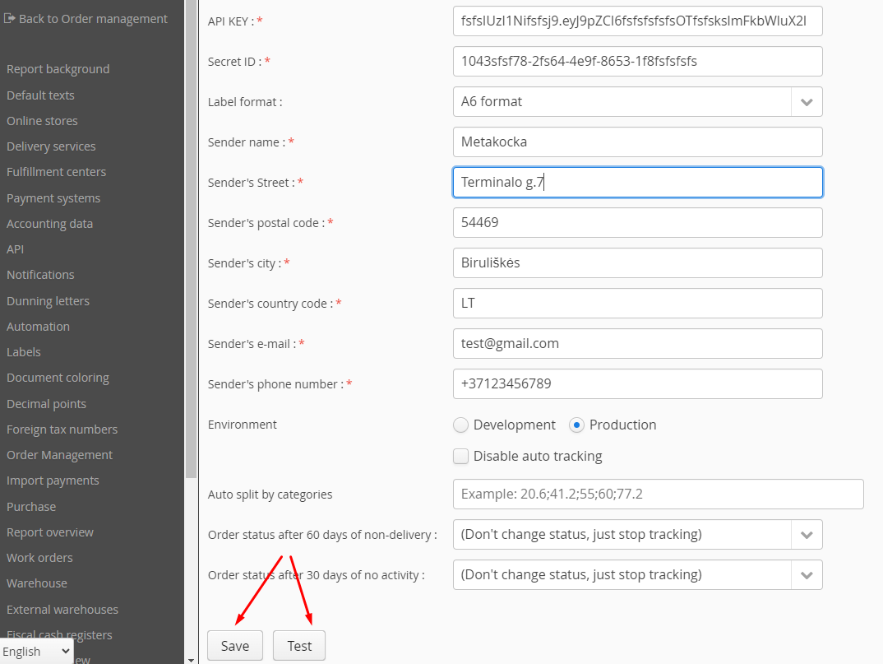Viewport: 883px width, 664px height.
Task: Click the Sender's postal code field
Action: point(637,222)
